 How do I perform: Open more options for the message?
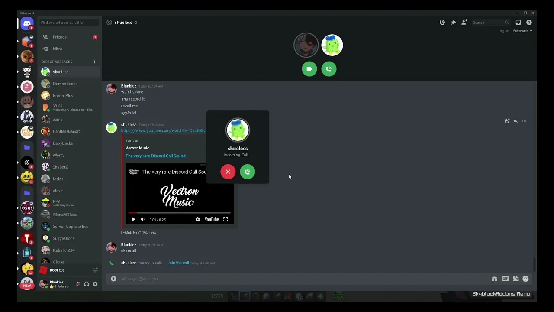coord(524,121)
